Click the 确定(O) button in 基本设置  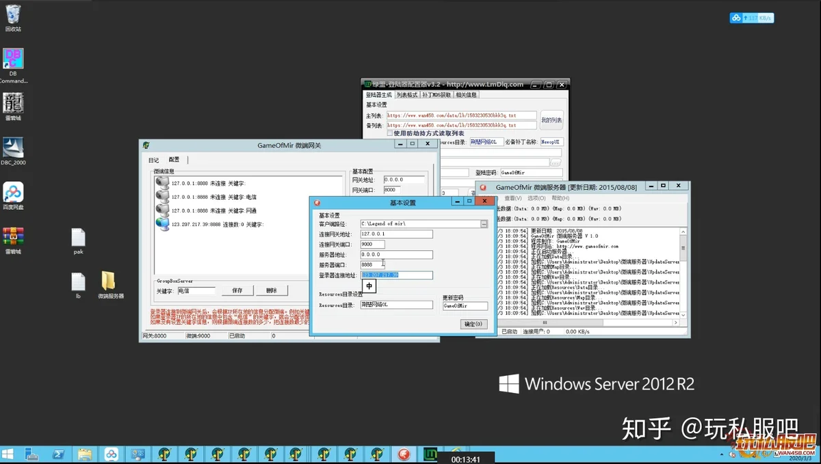(473, 324)
